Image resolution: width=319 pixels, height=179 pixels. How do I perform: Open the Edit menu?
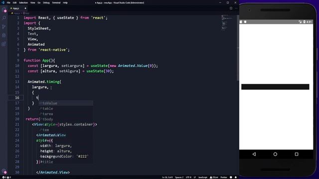[14, 2]
